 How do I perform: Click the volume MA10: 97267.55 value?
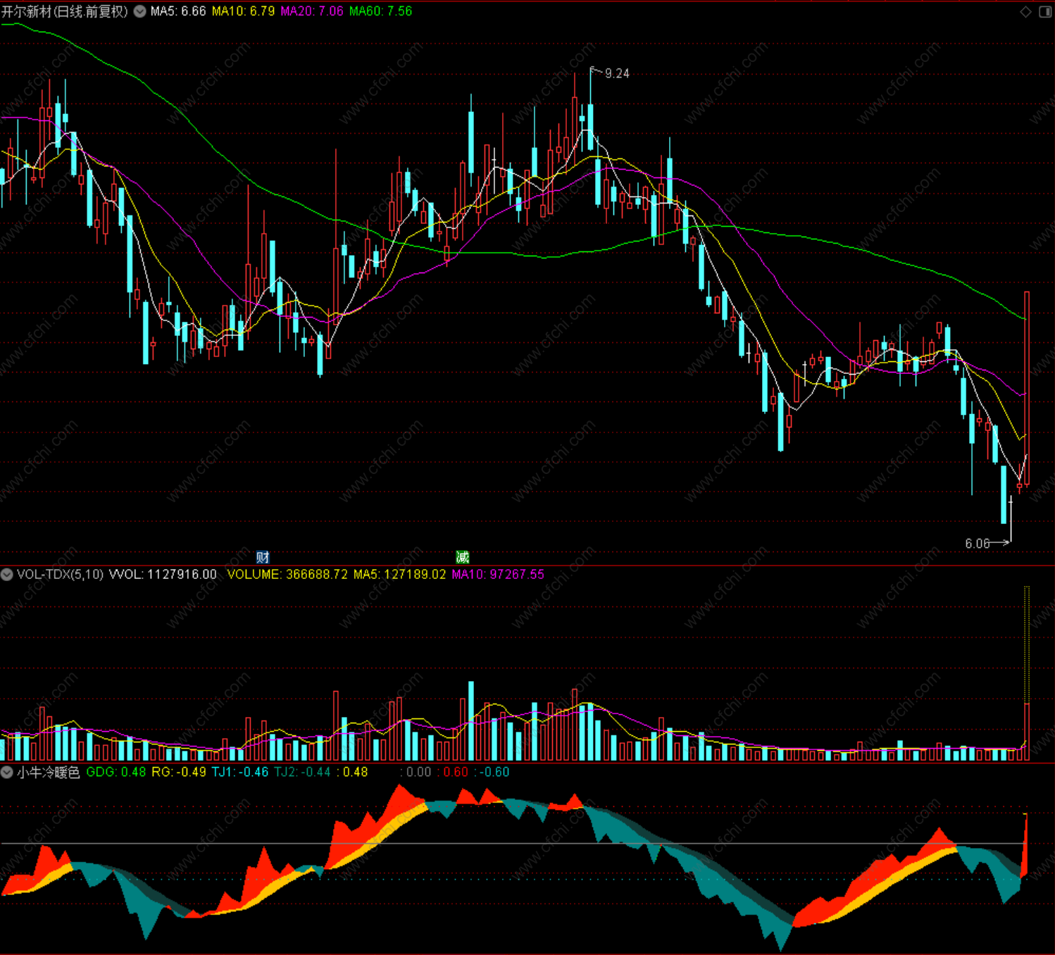tap(498, 574)
